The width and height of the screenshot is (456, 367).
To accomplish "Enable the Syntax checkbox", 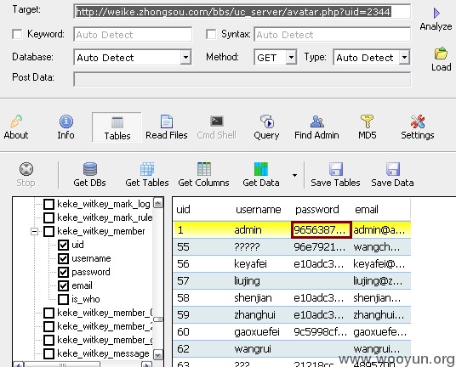I will (x=211, y=34).
